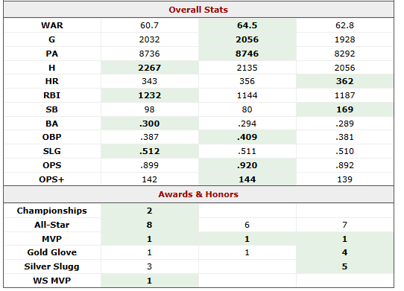
Task: Click the highlighted hits value 2267
Action: [149, 68]
